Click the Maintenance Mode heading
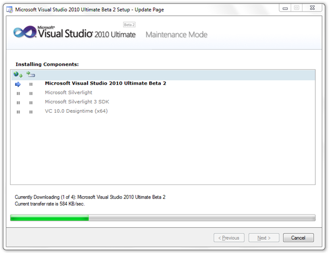The height and width of the screenshot is (253, 329). coord(177,35)
